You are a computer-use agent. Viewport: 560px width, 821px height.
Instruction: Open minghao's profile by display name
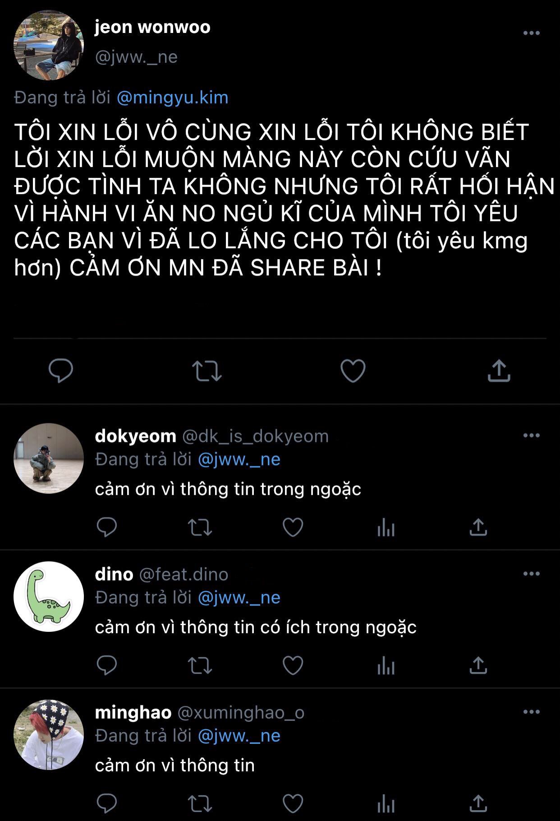click(x=133, y=712)
